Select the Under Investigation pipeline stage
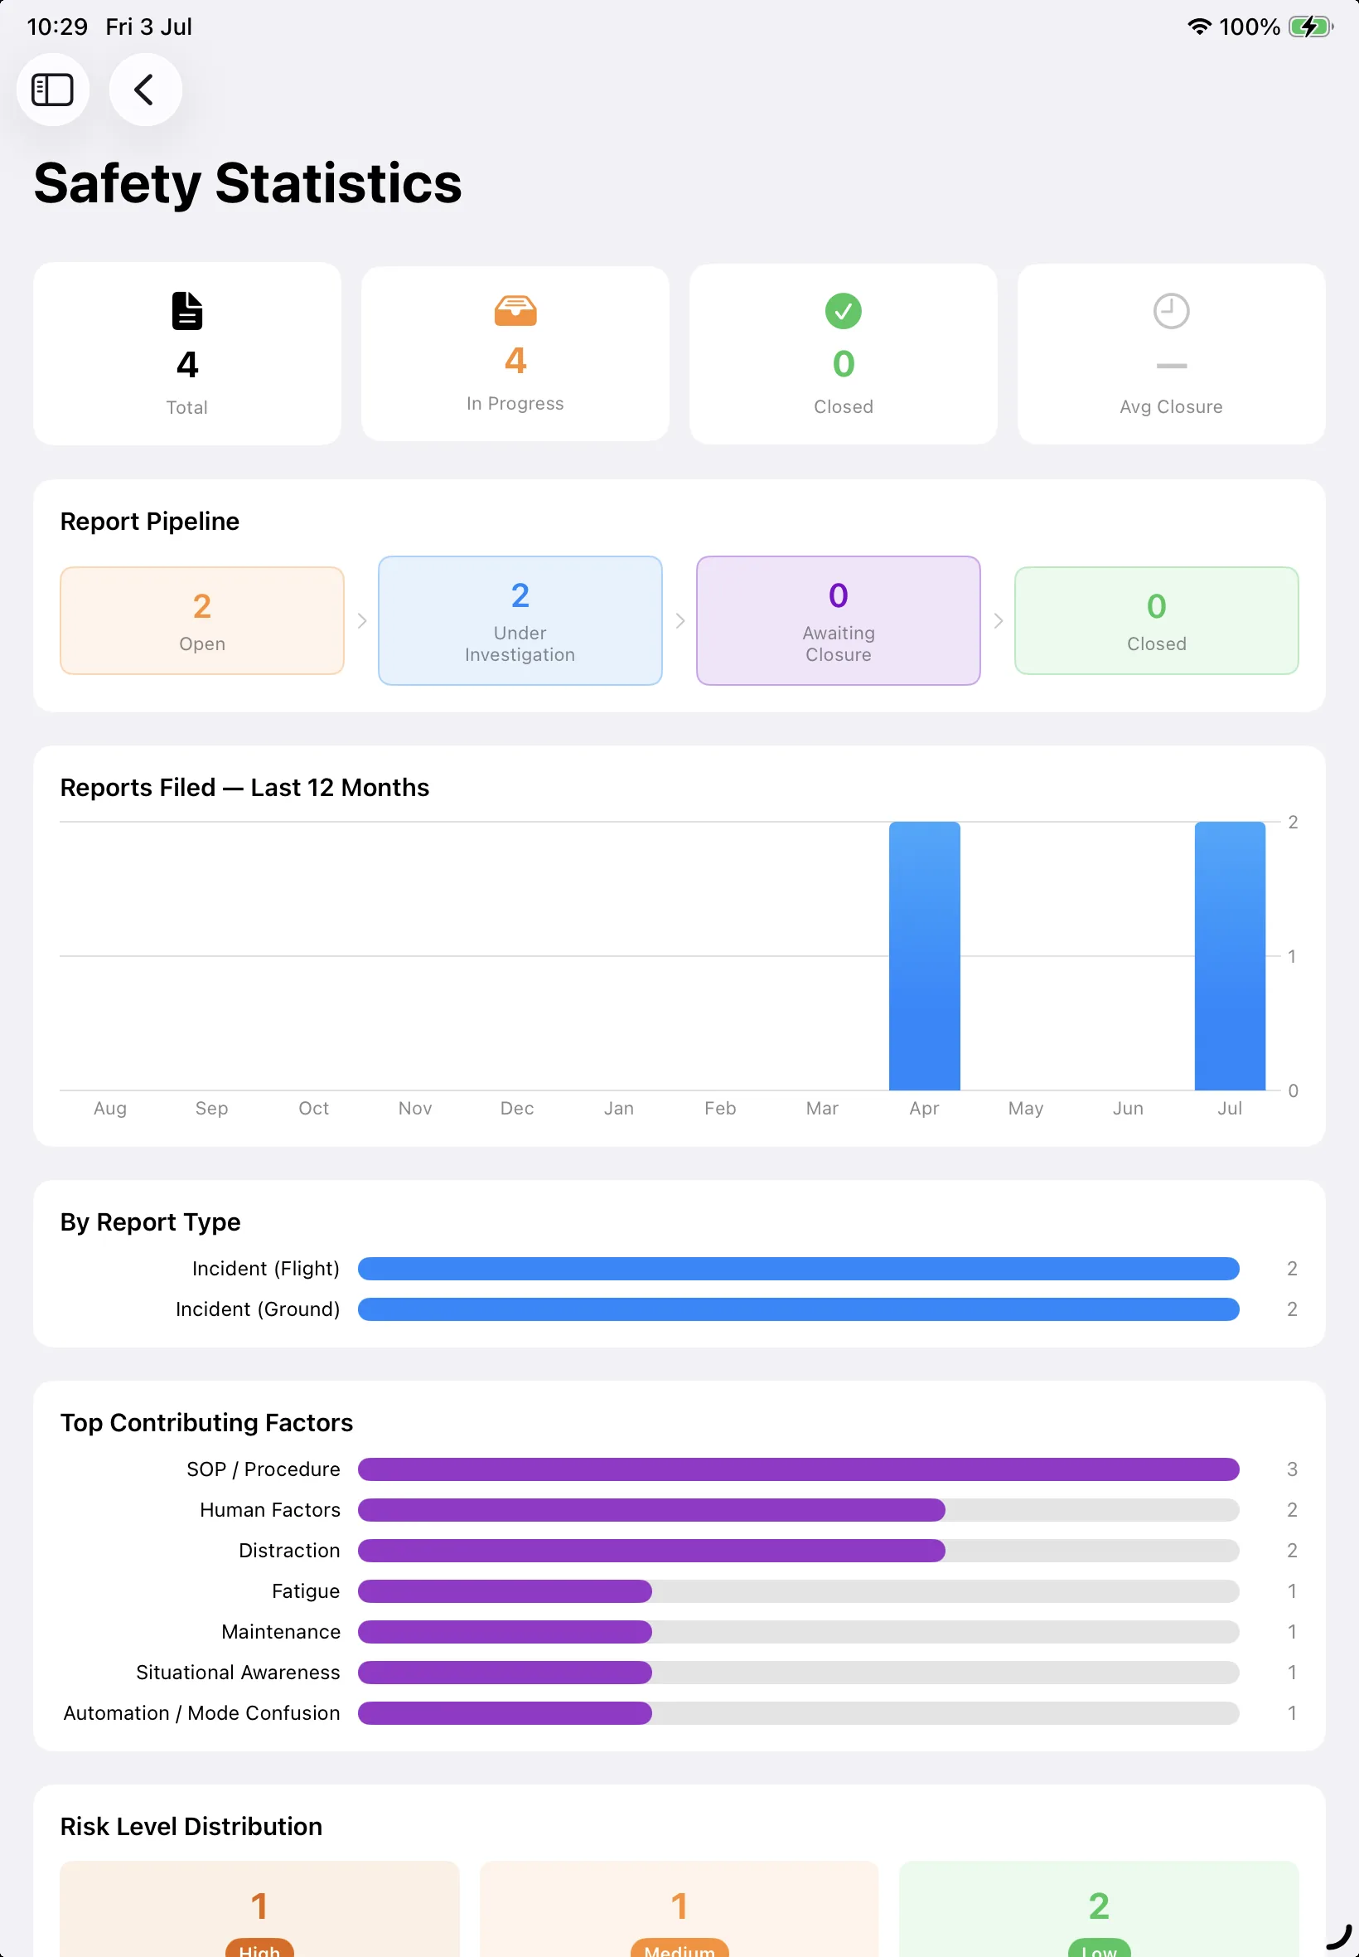The image size is (1359, 1957). pos(520,621)
